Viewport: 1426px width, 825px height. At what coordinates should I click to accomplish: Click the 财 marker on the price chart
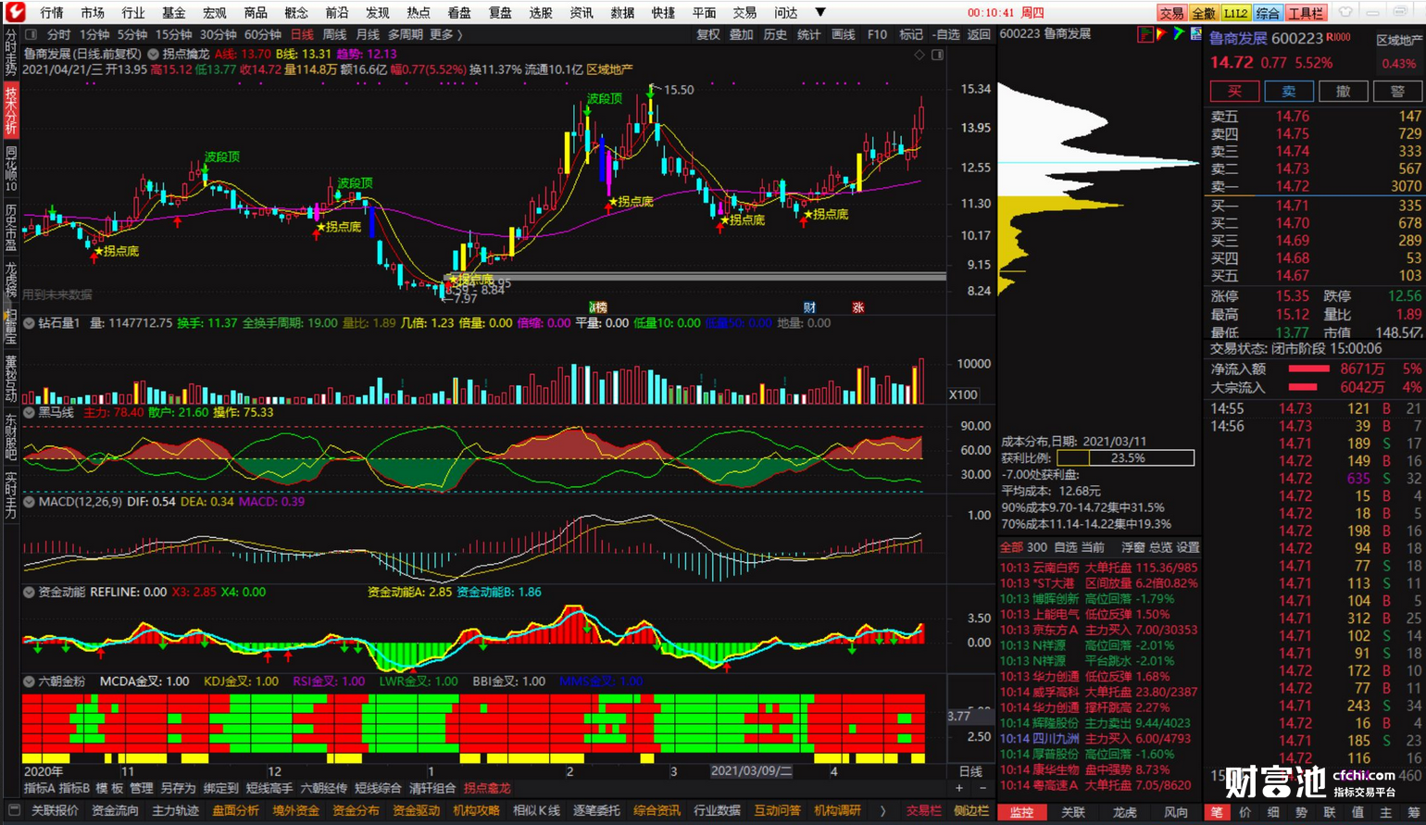[x=809, y=307]
